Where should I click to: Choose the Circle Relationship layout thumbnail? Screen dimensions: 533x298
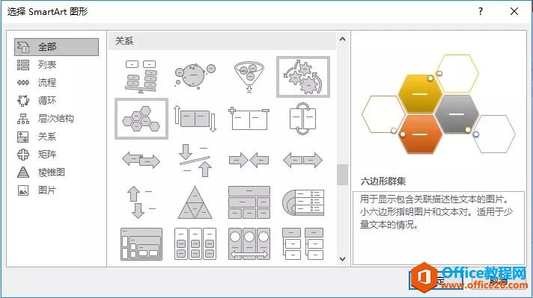tap(195, 77)
